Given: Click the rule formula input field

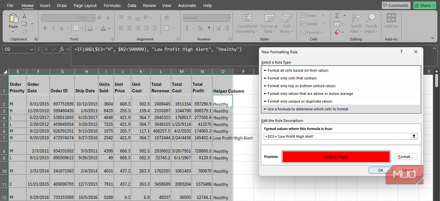Looking at the screenshot, I should point(337,136).
